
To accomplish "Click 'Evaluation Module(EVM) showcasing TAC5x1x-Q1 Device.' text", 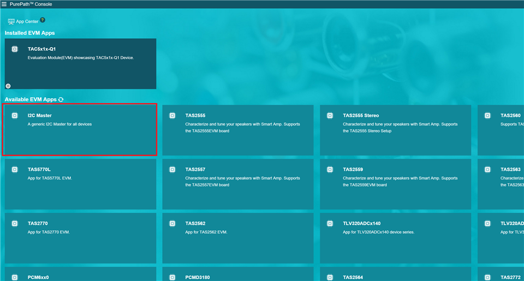I will click(x=81, y=58).
